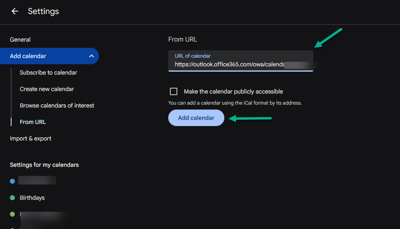400x229 pixels.
Task: Open the General settings section
Action: pos(20,40)
